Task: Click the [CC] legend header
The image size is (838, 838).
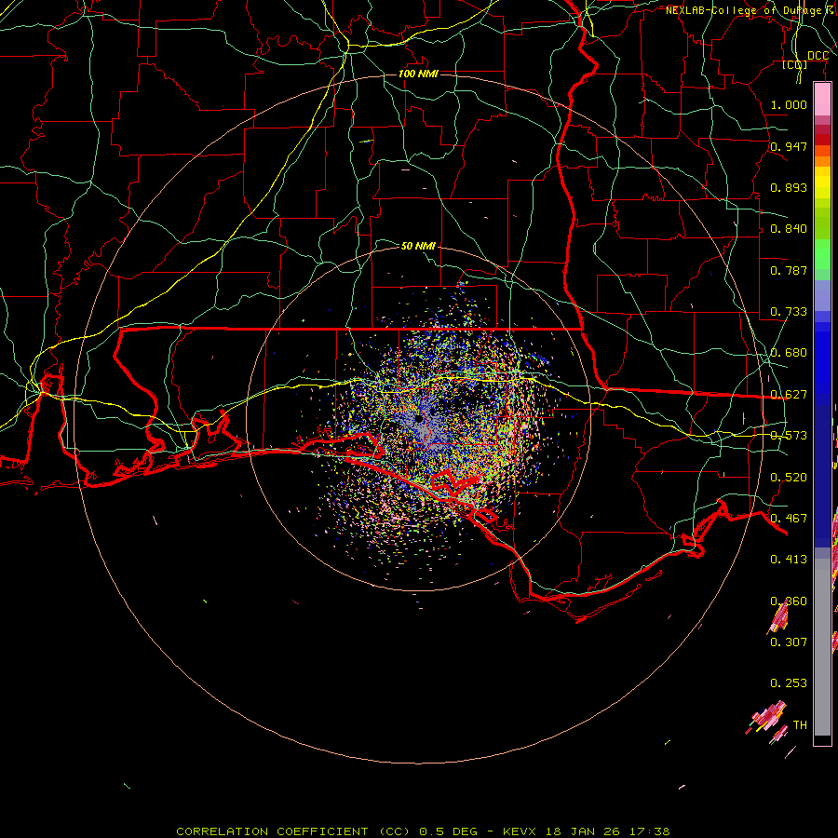Action: (794, 64)
